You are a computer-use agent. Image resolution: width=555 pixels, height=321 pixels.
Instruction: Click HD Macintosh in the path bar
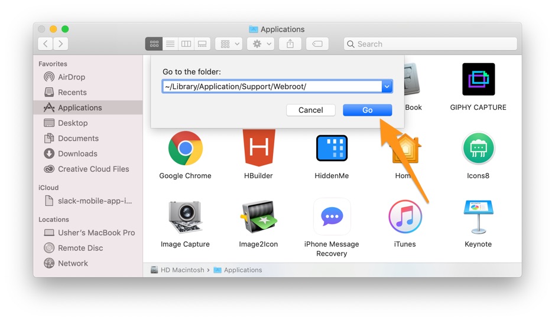pyautogui.click(x=178, y=270)
